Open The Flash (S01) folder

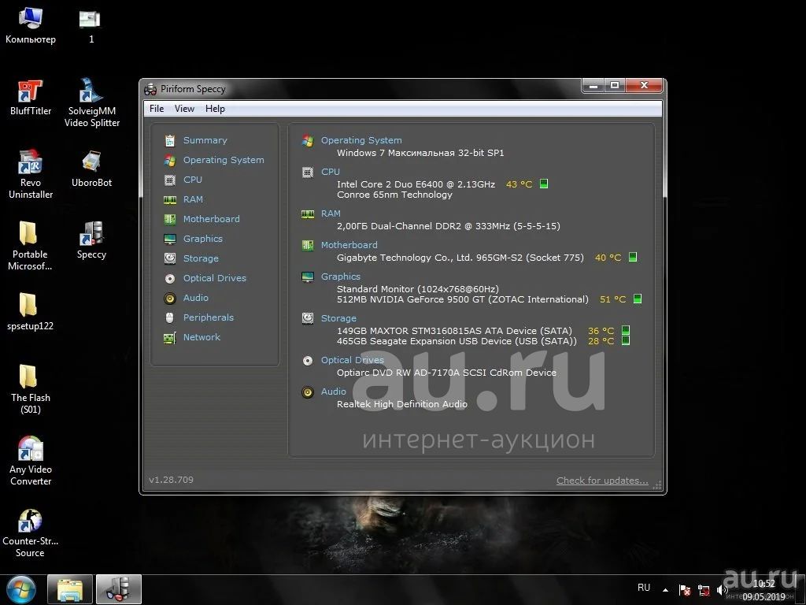pyautogui.click(x=31, y=389)
